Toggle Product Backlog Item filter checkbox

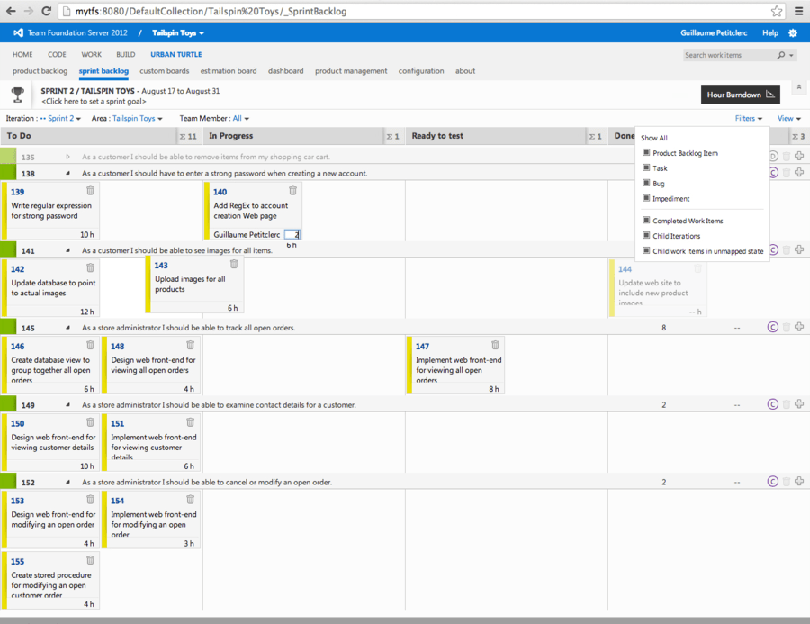(646, 152)
